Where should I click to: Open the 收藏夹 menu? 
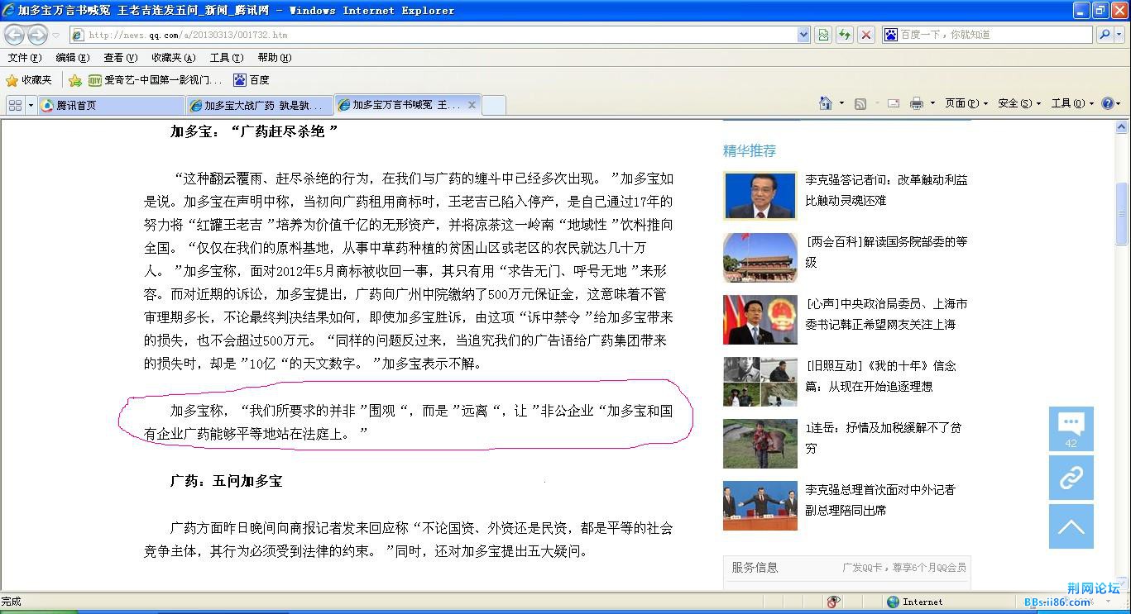[x=171, y=58]
